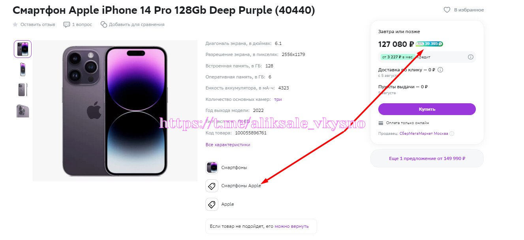Click the tag icon beside Смартфоны Apple
524x240 pixels.
[x=212, y=186]
